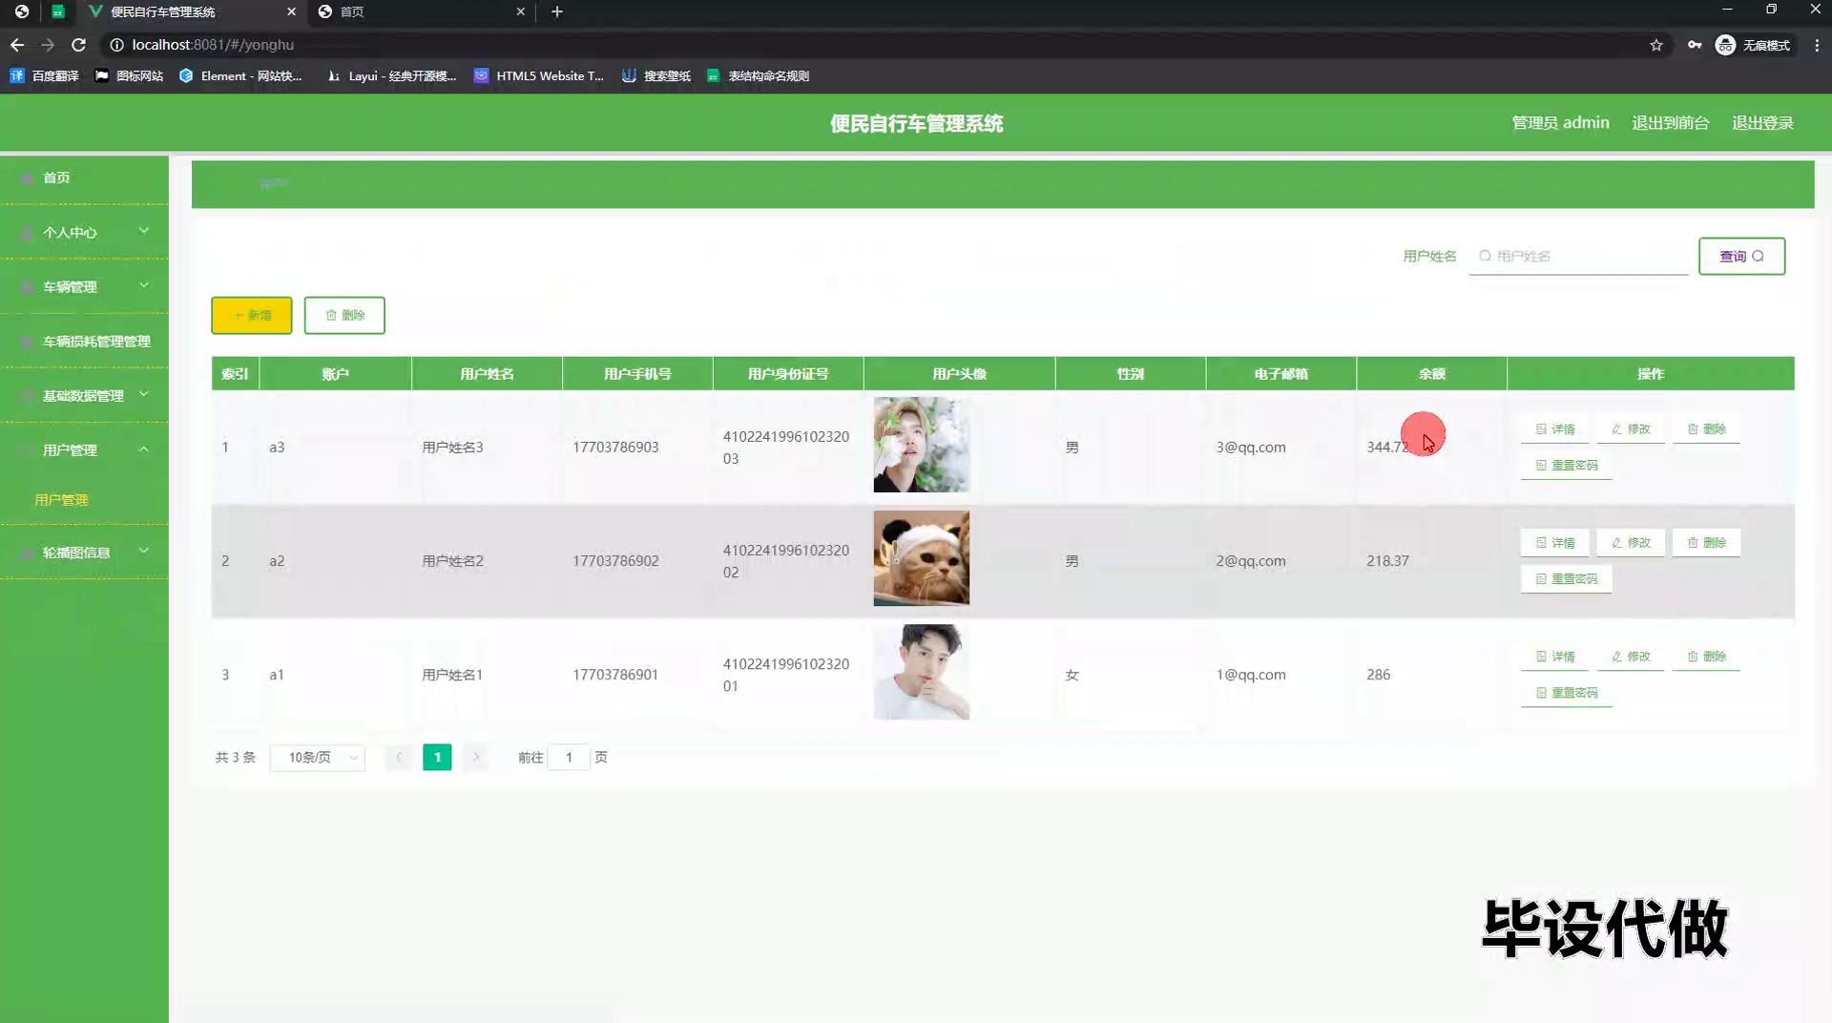1832x1023 pixels.
Task: Open the 百度翻译 bookmark
Action: 44,75
